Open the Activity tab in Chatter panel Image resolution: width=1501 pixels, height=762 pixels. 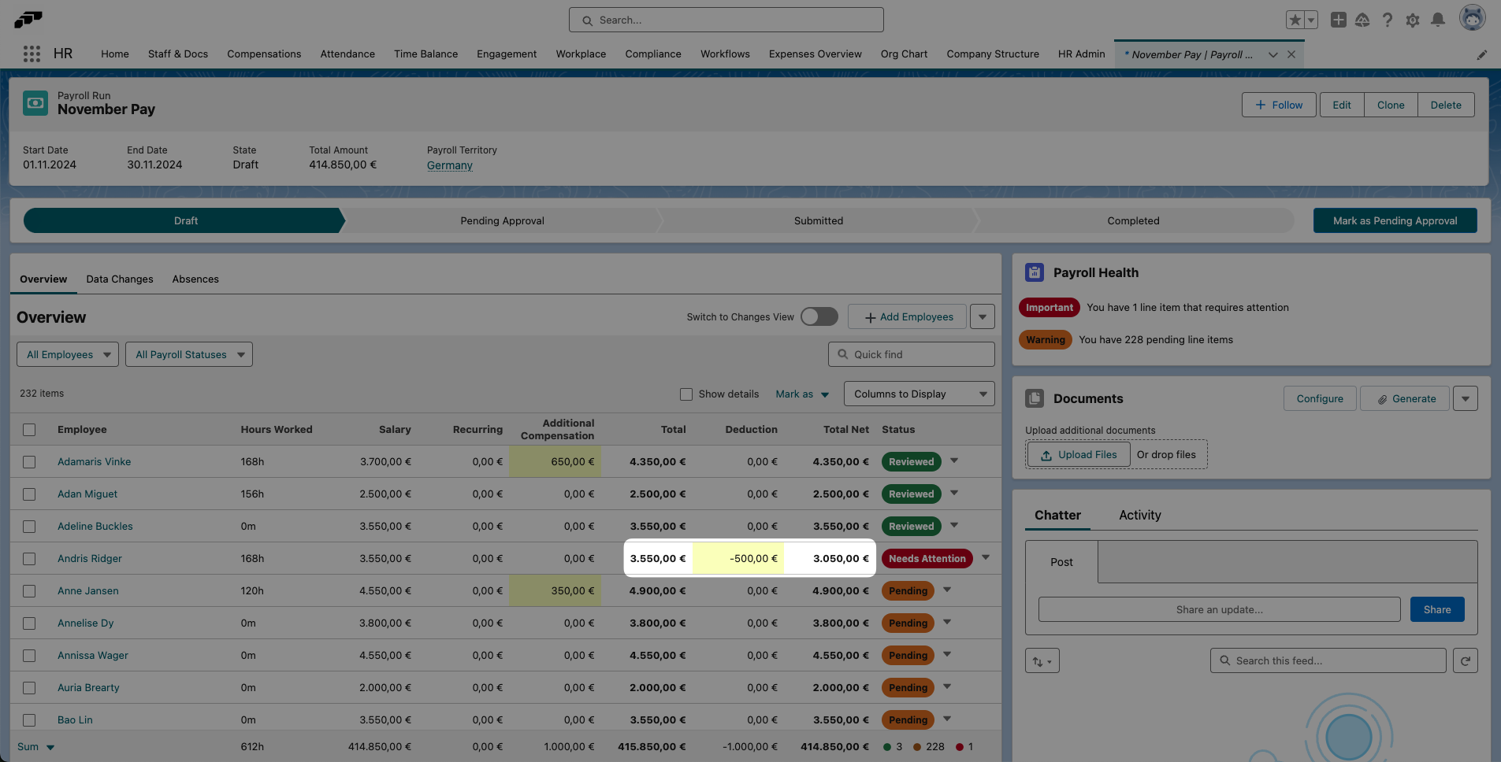tap(1139, 515)
